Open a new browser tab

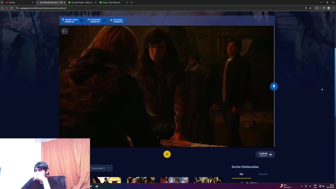coord(132,2)
